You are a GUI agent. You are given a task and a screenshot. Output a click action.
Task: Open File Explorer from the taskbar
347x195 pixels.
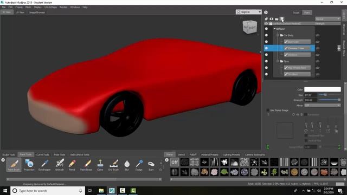click(101, 191)
